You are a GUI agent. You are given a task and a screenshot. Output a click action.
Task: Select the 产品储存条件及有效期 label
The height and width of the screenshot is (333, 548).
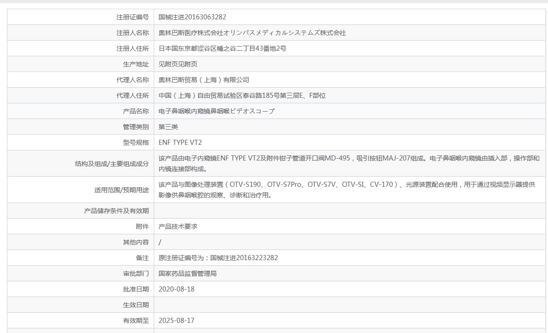(x=116, y=211)
